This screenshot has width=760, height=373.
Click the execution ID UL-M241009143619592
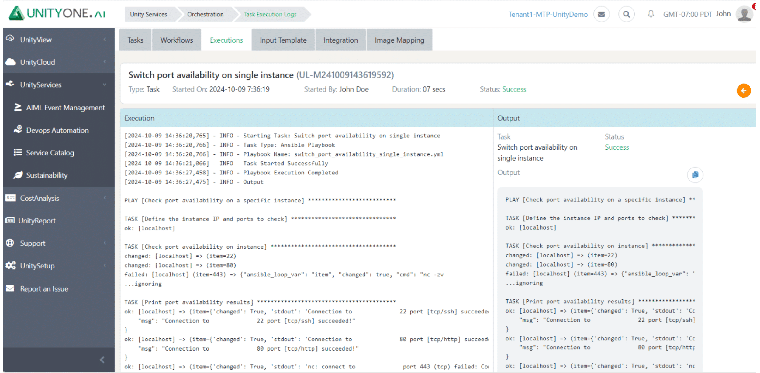tap(345, 75)
